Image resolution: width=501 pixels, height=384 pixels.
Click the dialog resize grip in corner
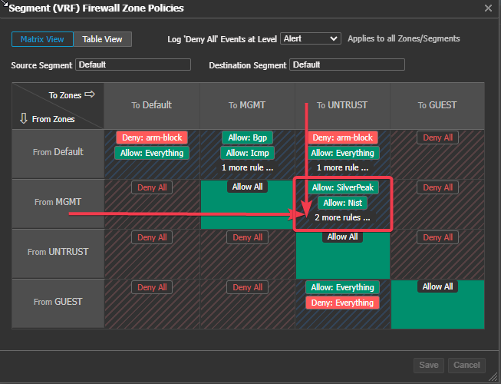(493, 377)
